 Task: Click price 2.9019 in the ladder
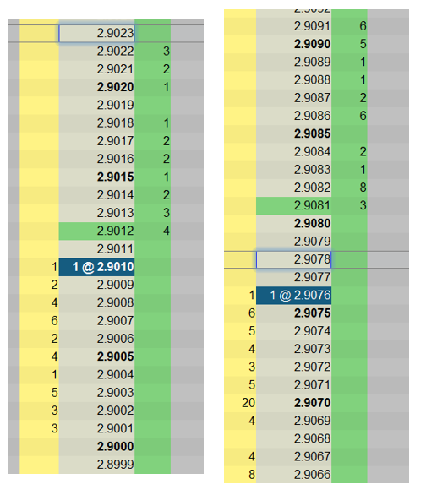pyautogui.click(x=115, y=105)
